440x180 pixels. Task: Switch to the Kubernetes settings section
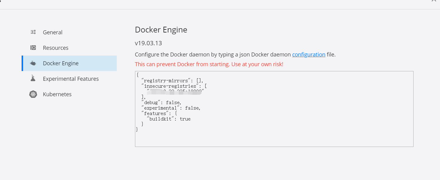57,94
